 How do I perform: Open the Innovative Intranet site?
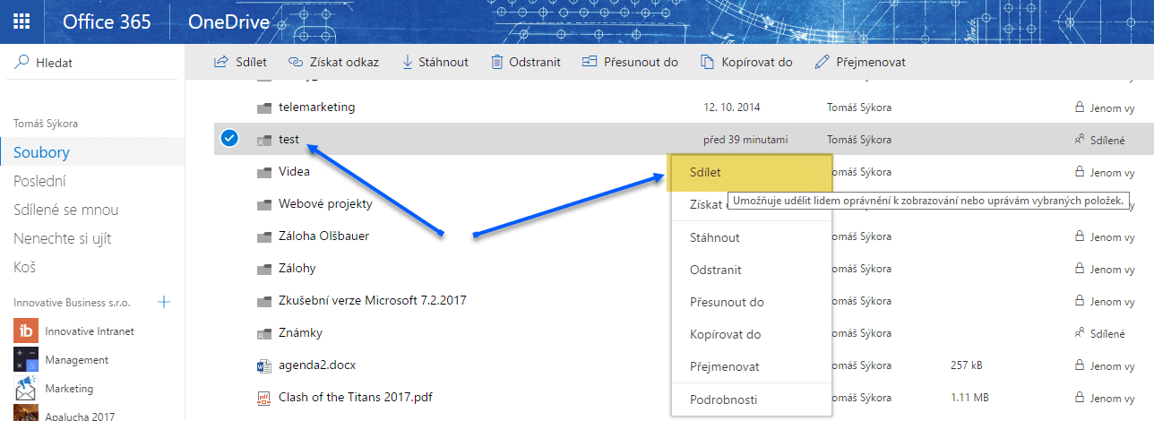(90, 331)
